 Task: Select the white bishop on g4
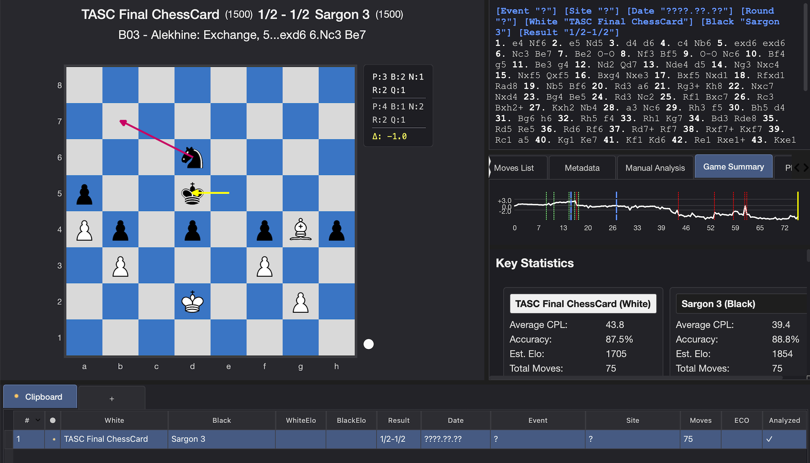[301, 230]
